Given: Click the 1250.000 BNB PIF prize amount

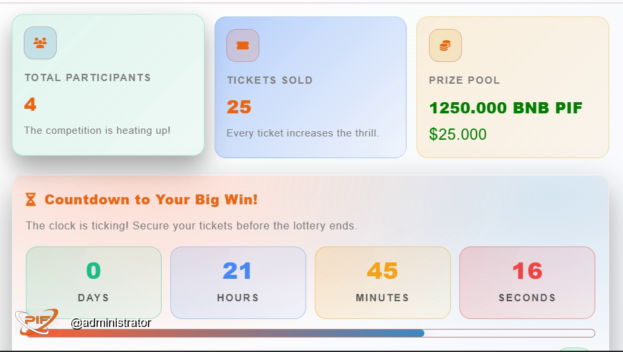Looking at the screenshot, I should (x=506, y=108).
